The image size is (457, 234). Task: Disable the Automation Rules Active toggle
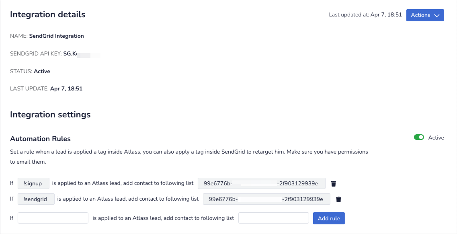click(419, 137)
